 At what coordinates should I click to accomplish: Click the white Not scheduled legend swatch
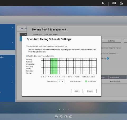pos(68,81)
